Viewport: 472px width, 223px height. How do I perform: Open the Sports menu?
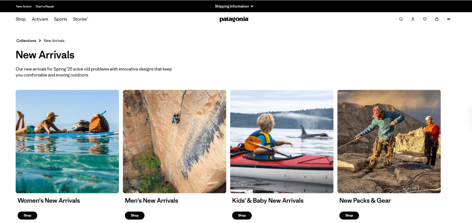pos(60,19)
